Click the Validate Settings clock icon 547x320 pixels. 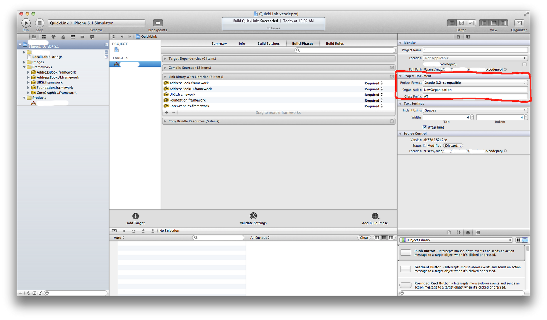tap(253, 216)
